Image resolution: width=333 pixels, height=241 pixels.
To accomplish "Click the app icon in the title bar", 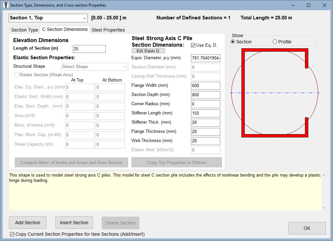I will [x=6, y=5].
